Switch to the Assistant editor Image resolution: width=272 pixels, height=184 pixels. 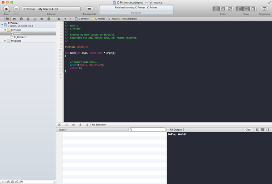tap(223, 9)
